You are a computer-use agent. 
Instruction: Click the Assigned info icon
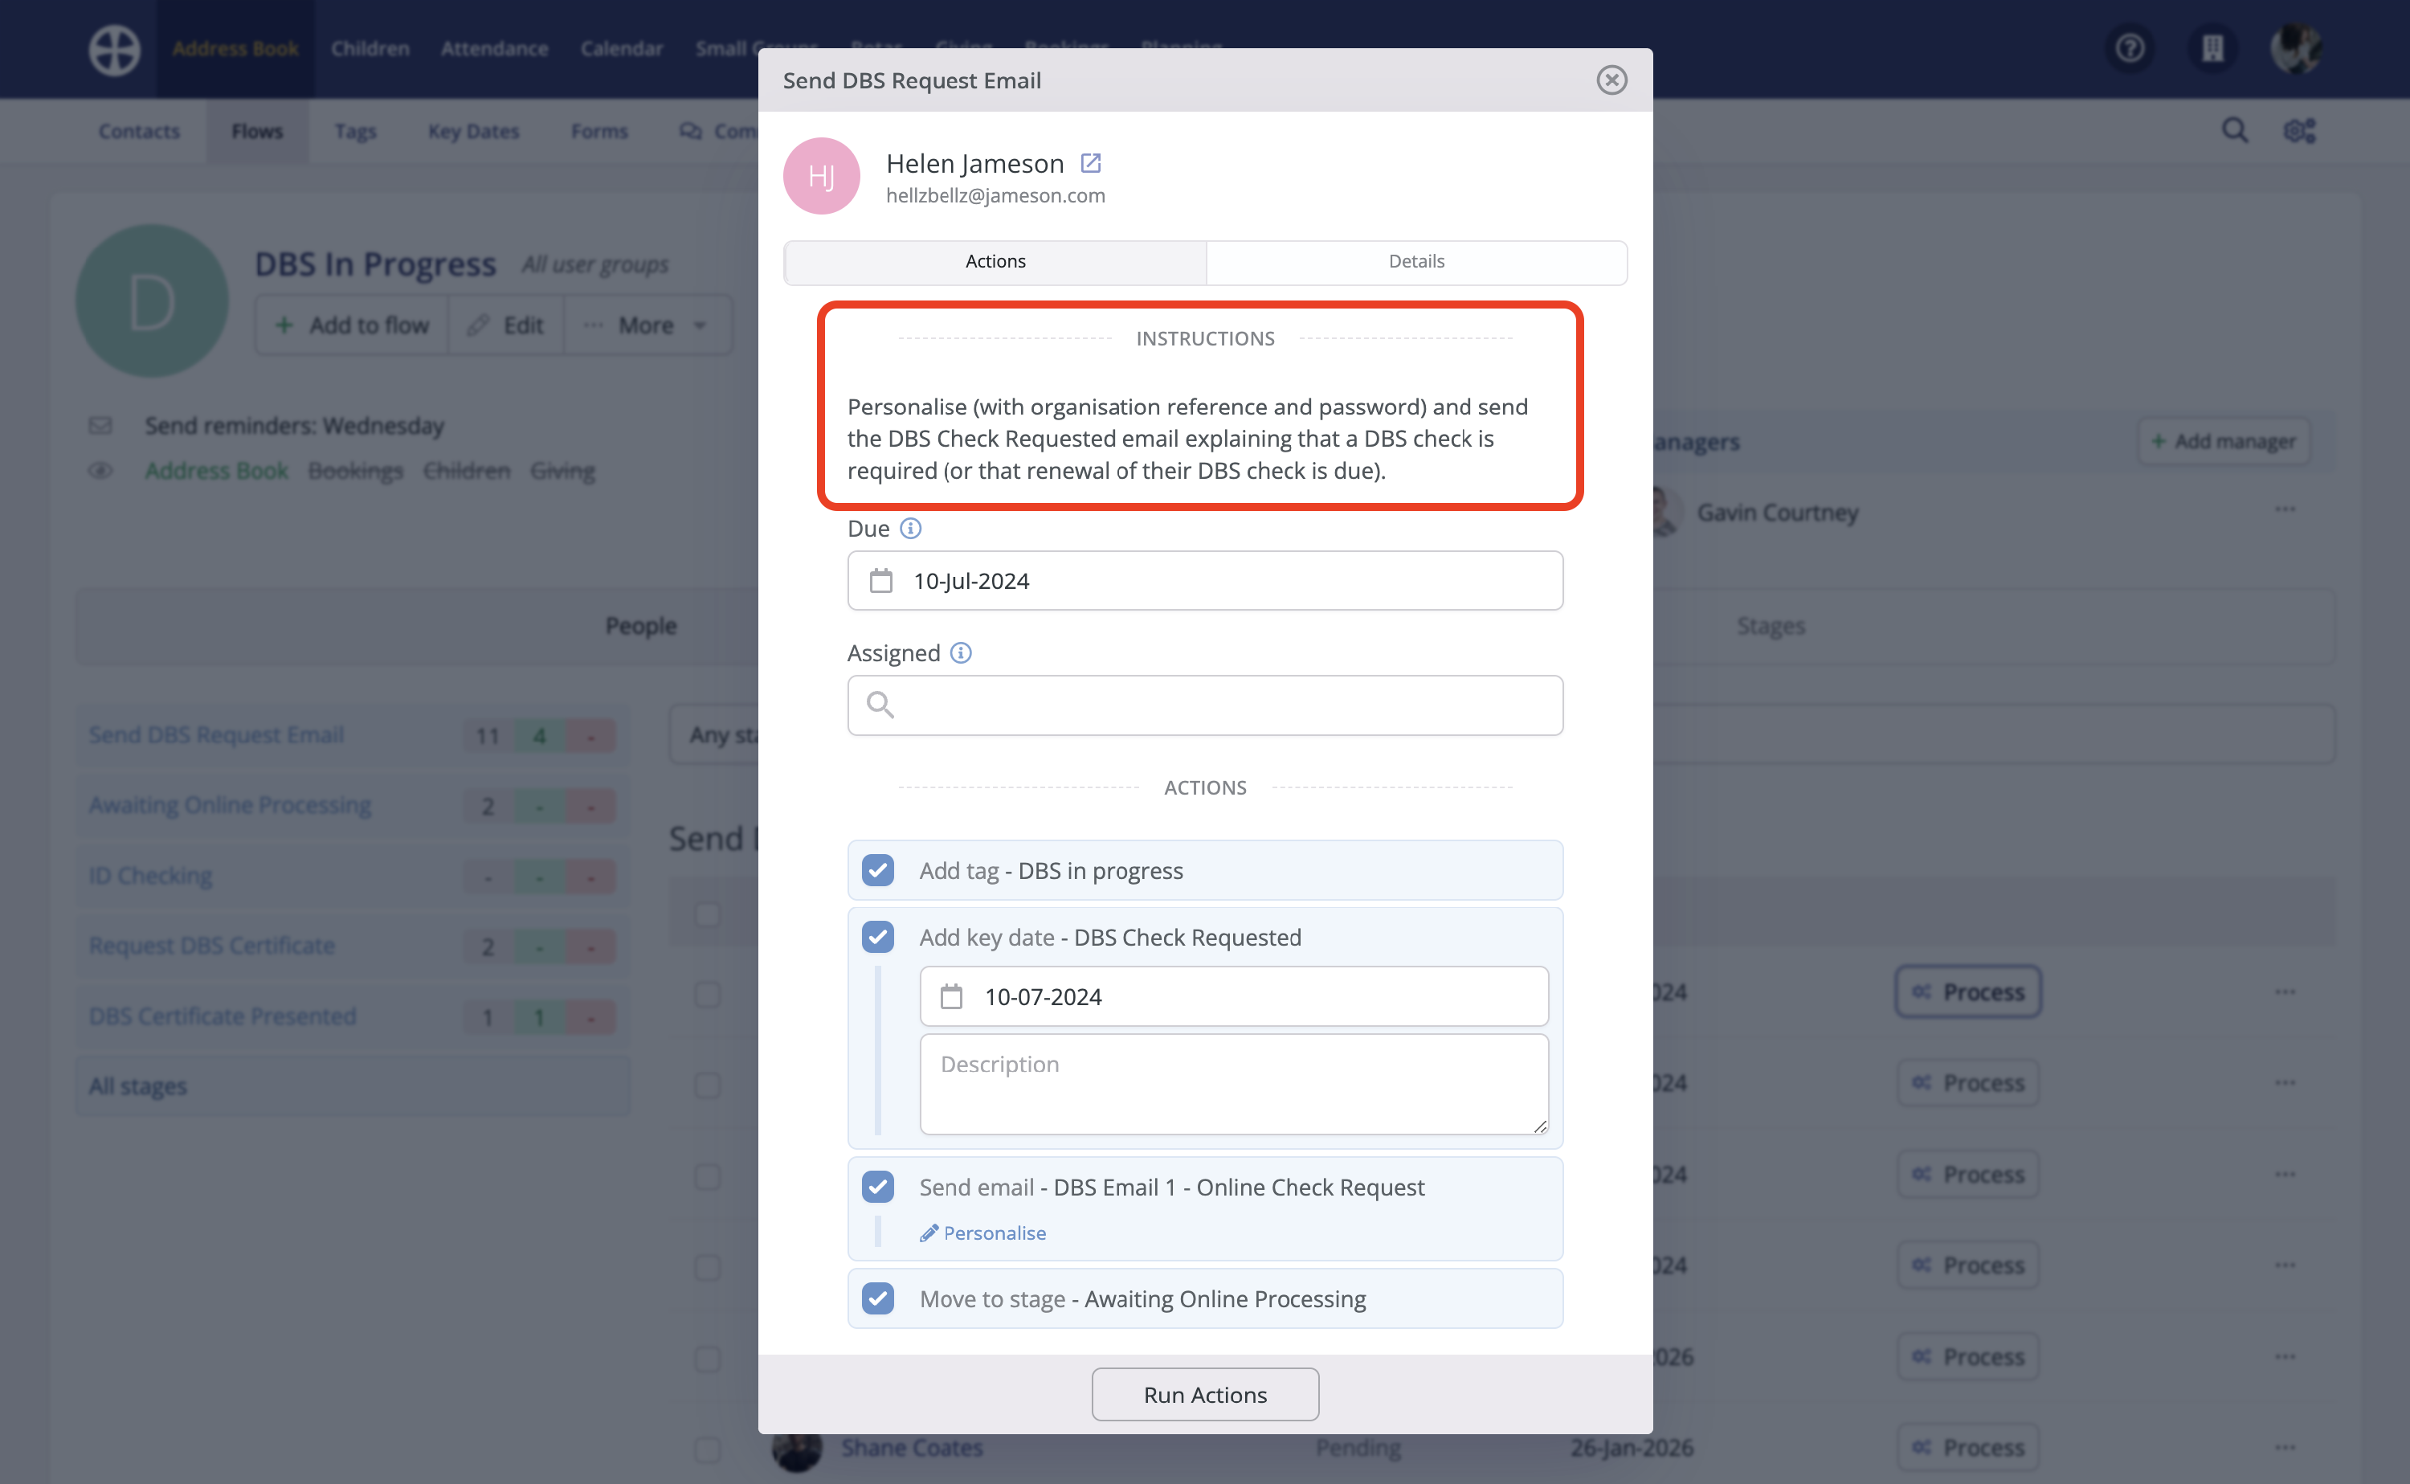tap(961, 652)
